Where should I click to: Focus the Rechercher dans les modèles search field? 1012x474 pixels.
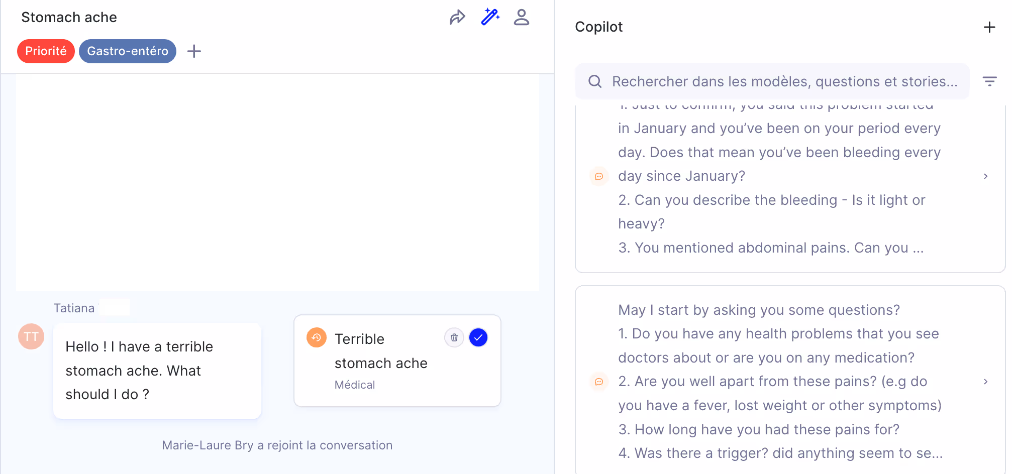tap(772, 81)
